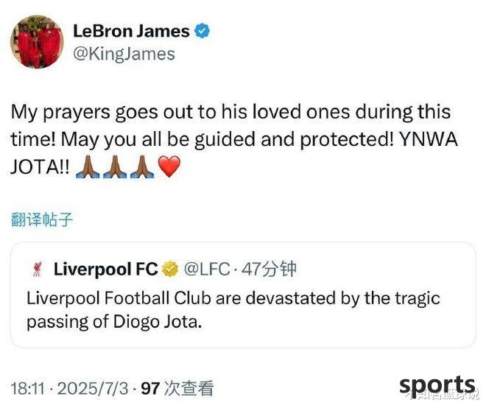The image size is (486, 408).
Task: Click the third praying hands emoji
Action: click(x=142, y=166)
